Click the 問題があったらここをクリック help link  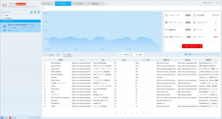click(204, 54)
